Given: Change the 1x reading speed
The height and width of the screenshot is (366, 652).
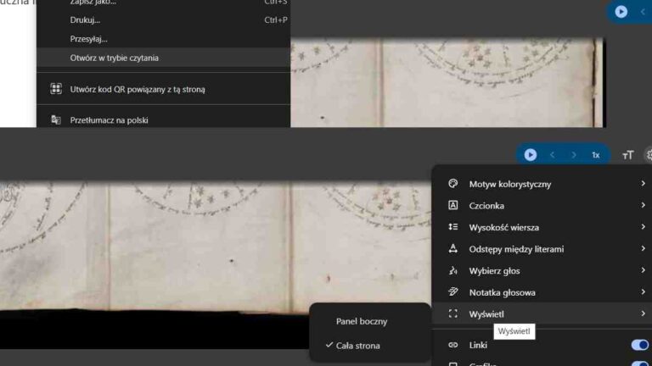Looking at the screenshot, I should tap(596, 155).
